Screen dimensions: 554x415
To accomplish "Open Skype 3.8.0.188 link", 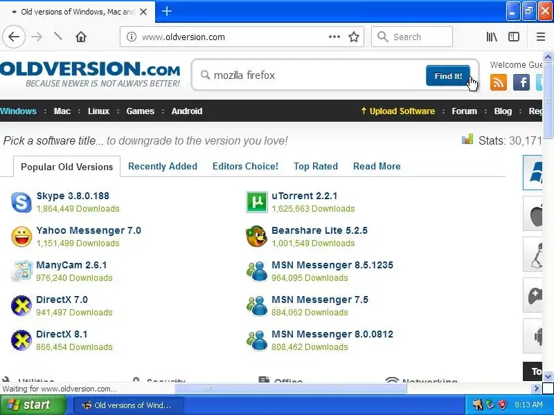I will (73, 196).
